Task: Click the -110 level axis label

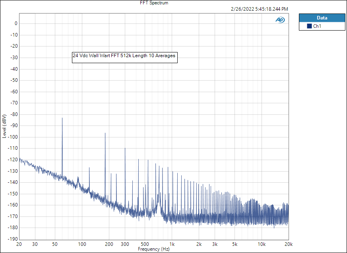Action: (x=13, y=149)
